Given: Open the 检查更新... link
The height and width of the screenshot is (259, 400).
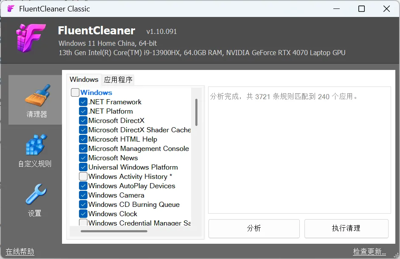Looking at the screenshot, I should 369,252.
